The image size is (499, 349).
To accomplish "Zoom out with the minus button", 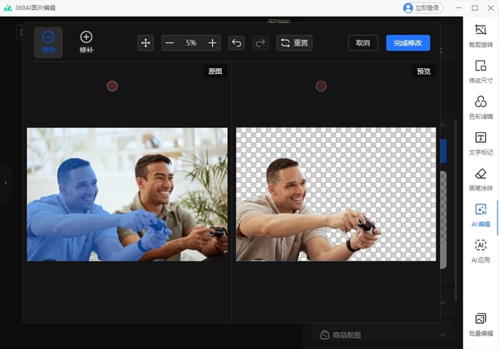I will click(x=170, y=42).
